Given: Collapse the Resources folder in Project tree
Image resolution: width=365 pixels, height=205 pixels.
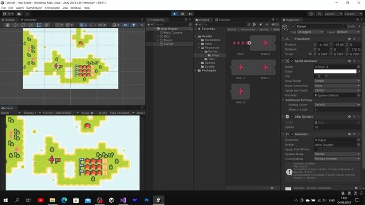Looking at the screenshot, I should pos(199,48).
